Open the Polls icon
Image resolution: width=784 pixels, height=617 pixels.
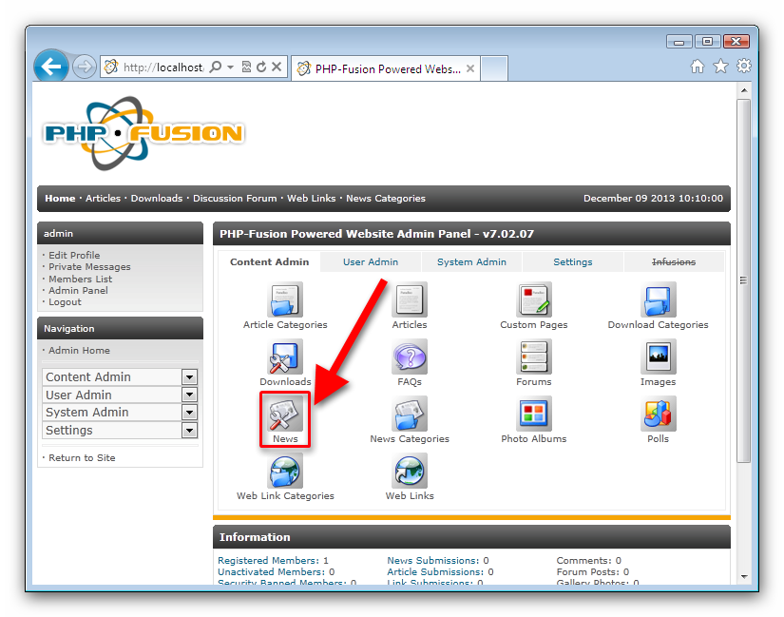tap(658, 415)
